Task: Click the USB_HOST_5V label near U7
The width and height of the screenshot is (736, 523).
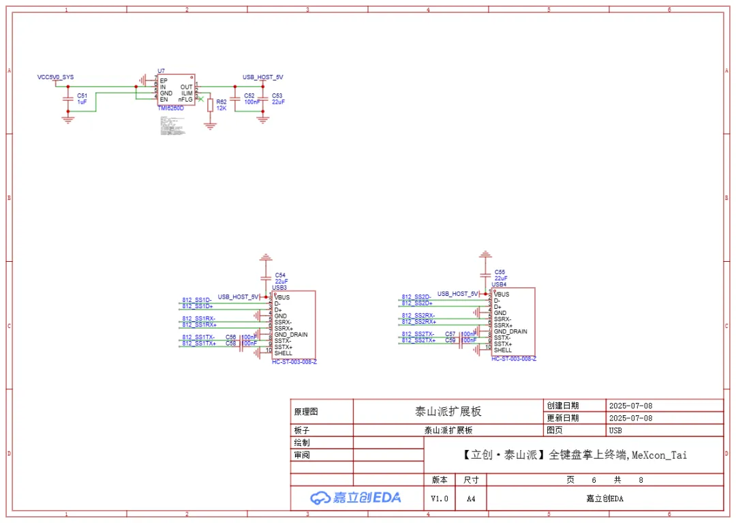Action: 262,78
